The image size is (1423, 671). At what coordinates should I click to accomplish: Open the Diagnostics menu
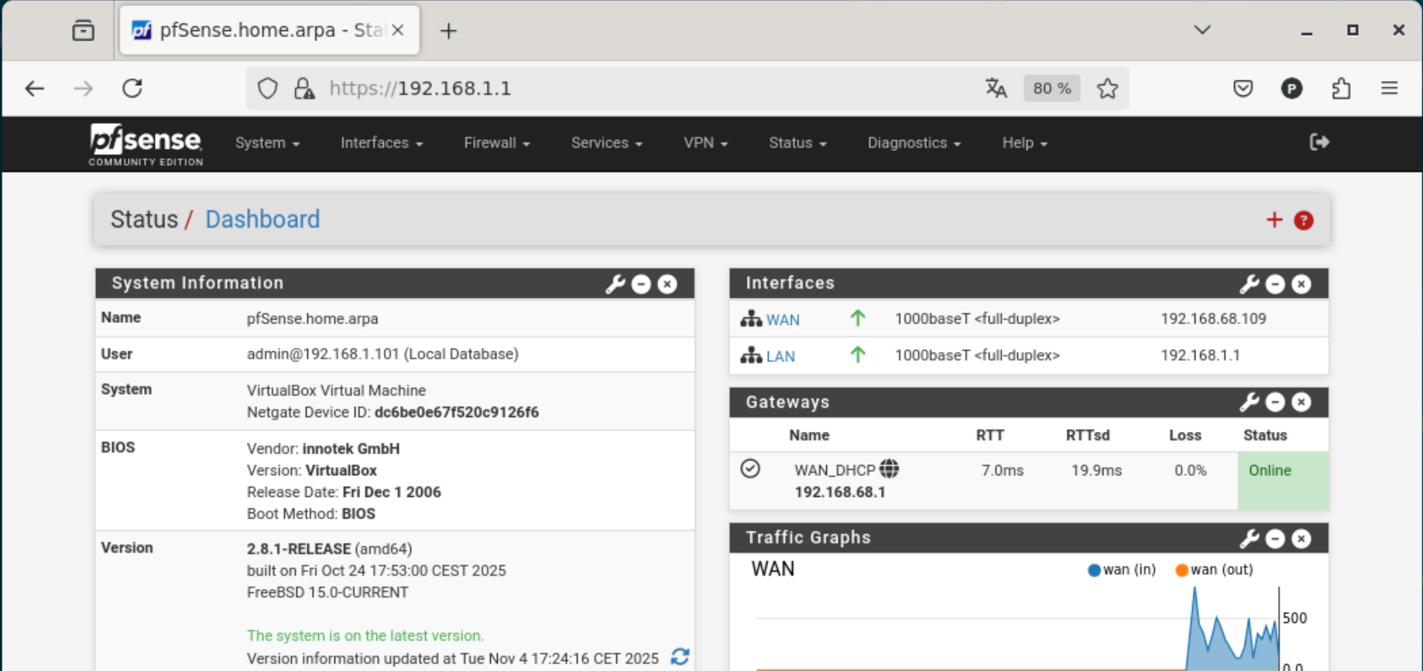pos(914,143)
